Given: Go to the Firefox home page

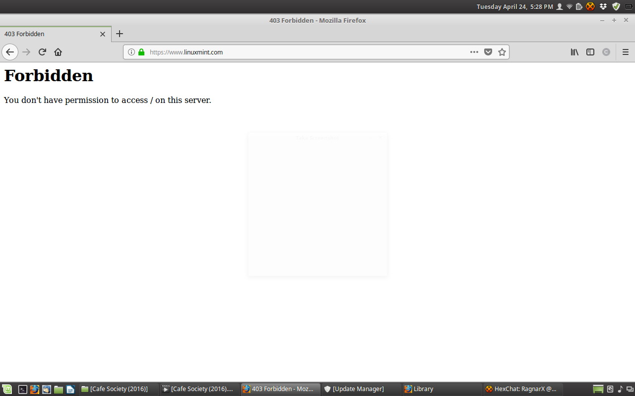Looking at the screenshot, I should pyautogui.click(x=58, y=52).
